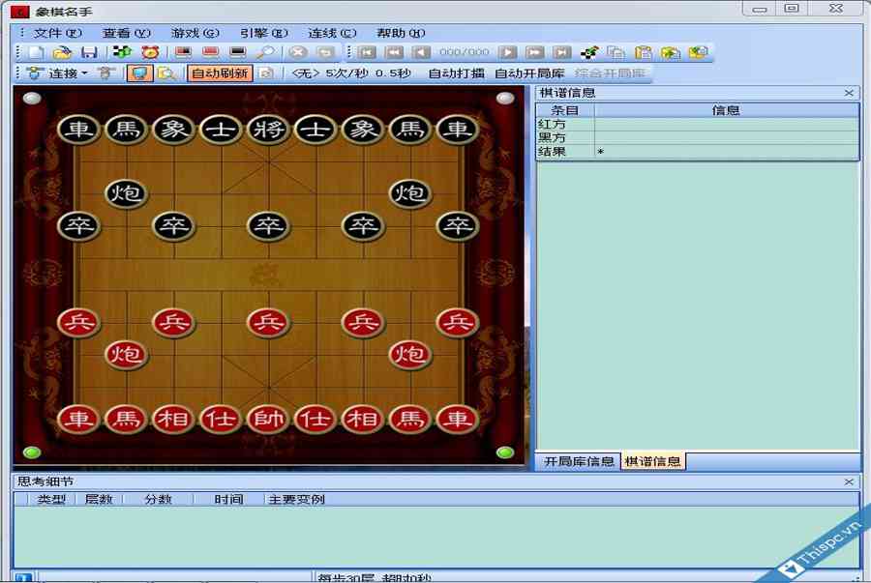Click the move counter 000/000 field
Screen dimensions: 871x583
pos(464,52)
